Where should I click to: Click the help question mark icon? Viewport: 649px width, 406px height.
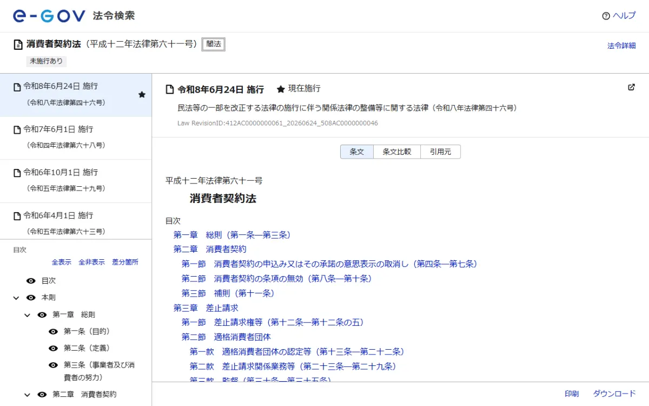point(606,16)
